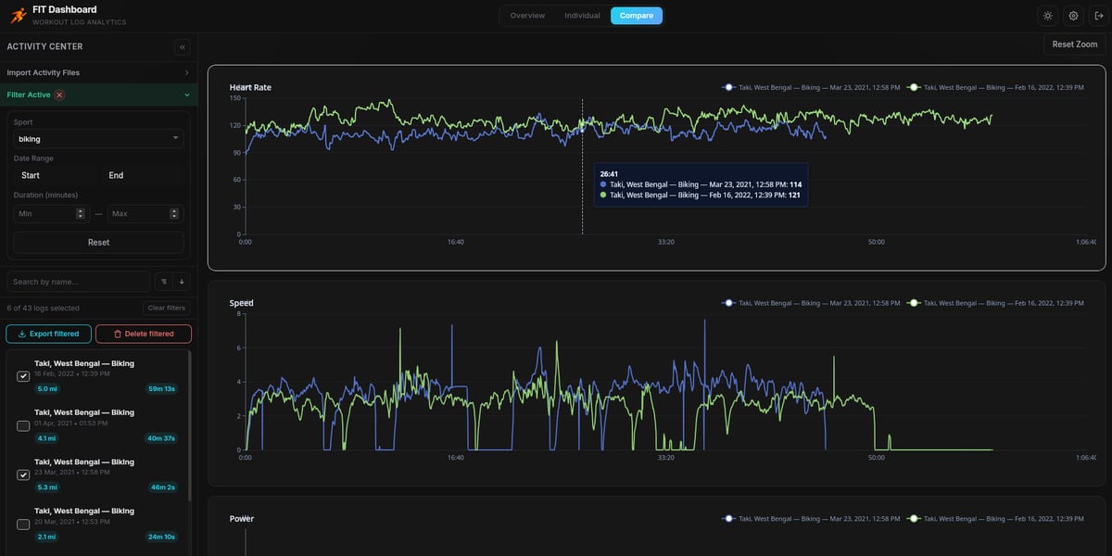Toggle light mode with the sun icon

click(1047, 16)
